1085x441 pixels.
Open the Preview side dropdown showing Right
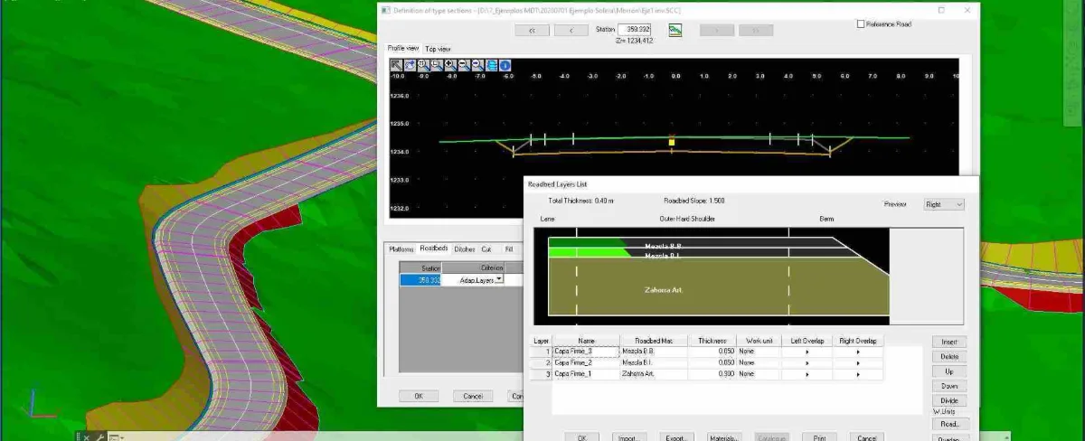pyautogui.click(x=944, y=204)
